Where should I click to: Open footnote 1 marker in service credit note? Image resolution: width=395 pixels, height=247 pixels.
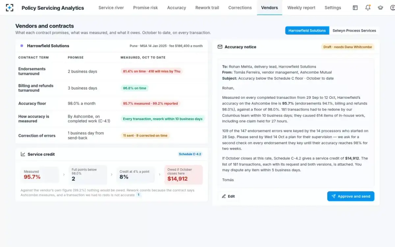pyautogui.click(x=139, y=195)
